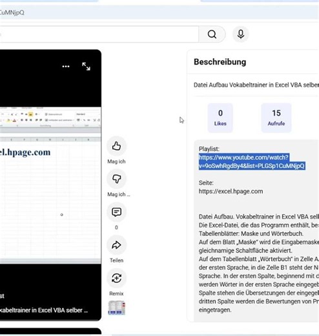This screenshot has height=336, width=319.
Task: Click the 15 Aufrufe counter
Action: click(x=276, y=118)
